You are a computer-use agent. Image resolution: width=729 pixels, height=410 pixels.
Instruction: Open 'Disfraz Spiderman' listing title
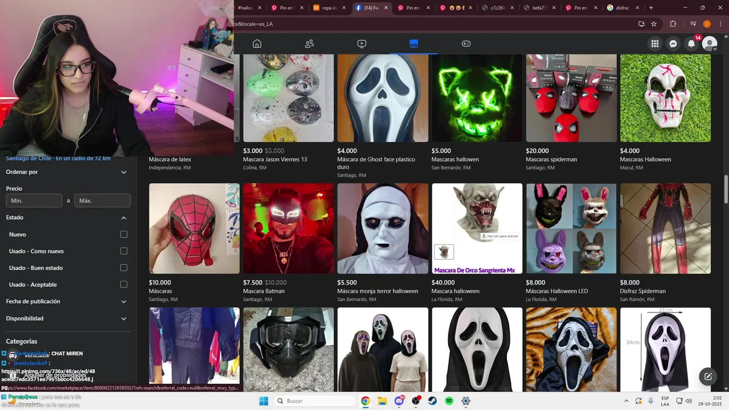coord(642,291)
